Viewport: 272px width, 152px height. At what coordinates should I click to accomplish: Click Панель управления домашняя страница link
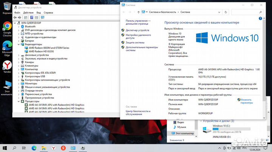(x=138, y=22)
